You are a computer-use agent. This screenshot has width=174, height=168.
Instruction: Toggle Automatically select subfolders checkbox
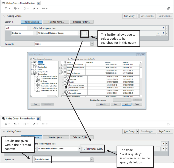click(31, 59)
